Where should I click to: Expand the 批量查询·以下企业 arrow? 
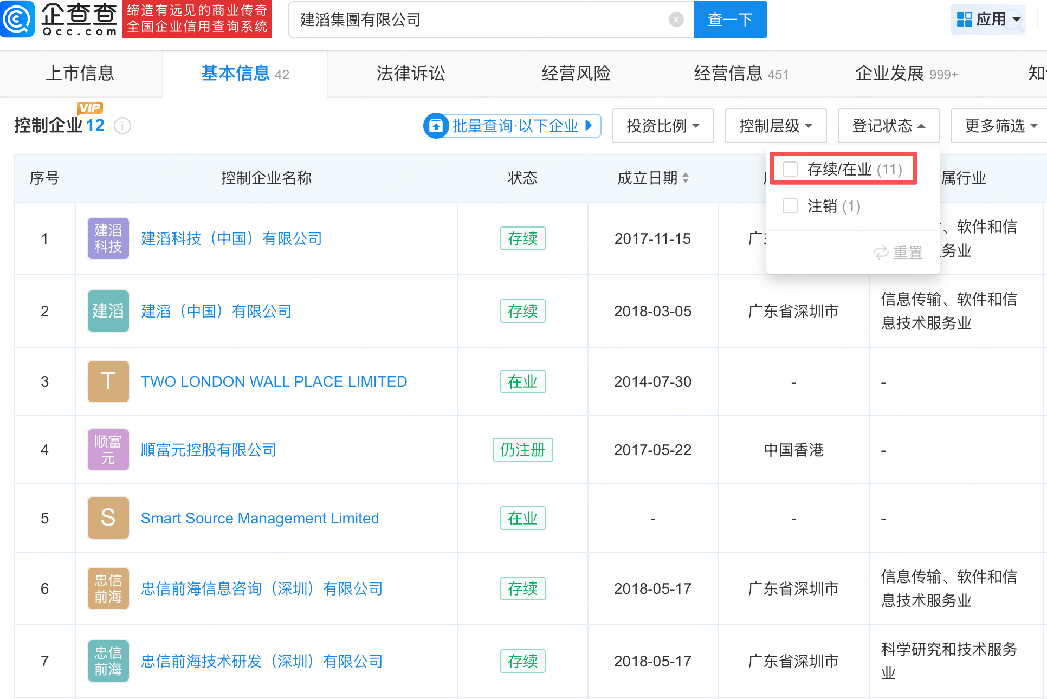(x=589, y=126)
